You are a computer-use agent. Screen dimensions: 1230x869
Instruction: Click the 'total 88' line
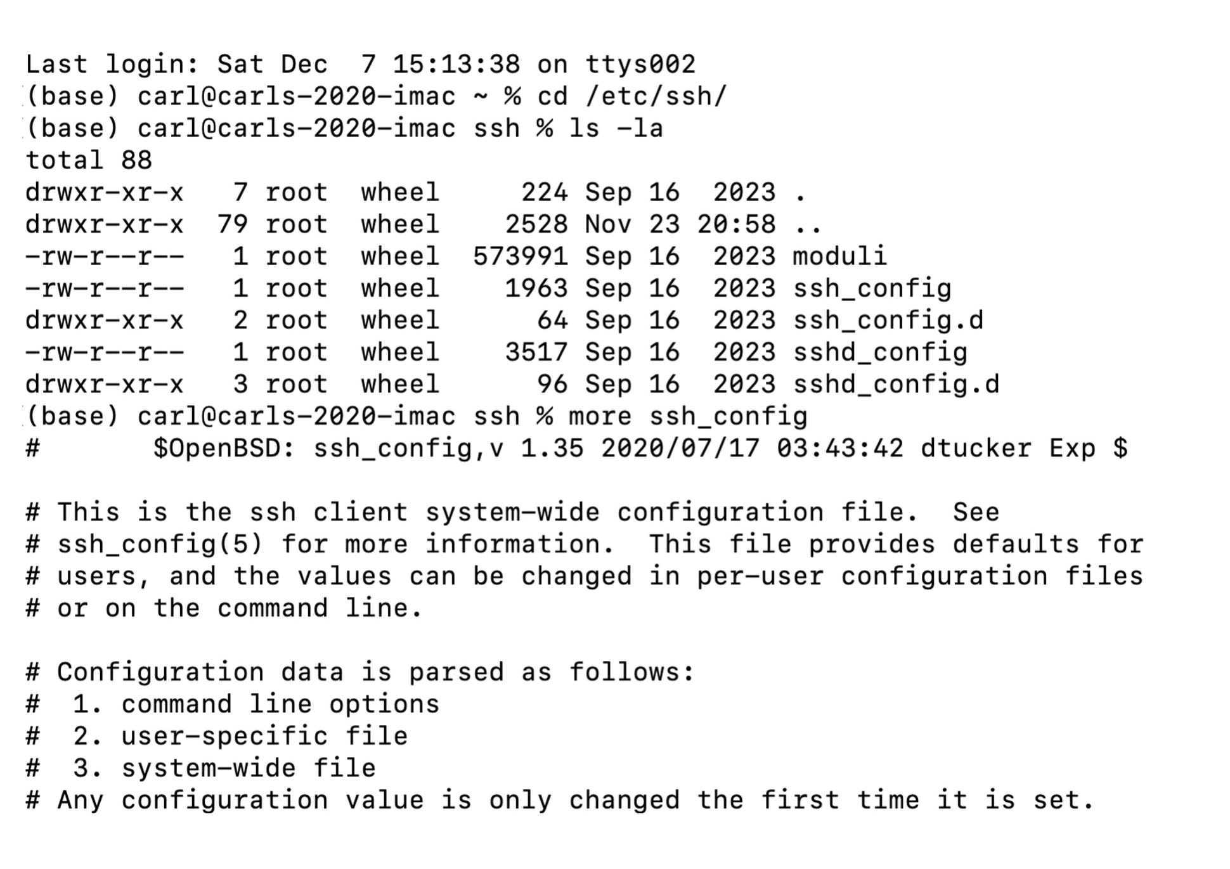point(89,160)
